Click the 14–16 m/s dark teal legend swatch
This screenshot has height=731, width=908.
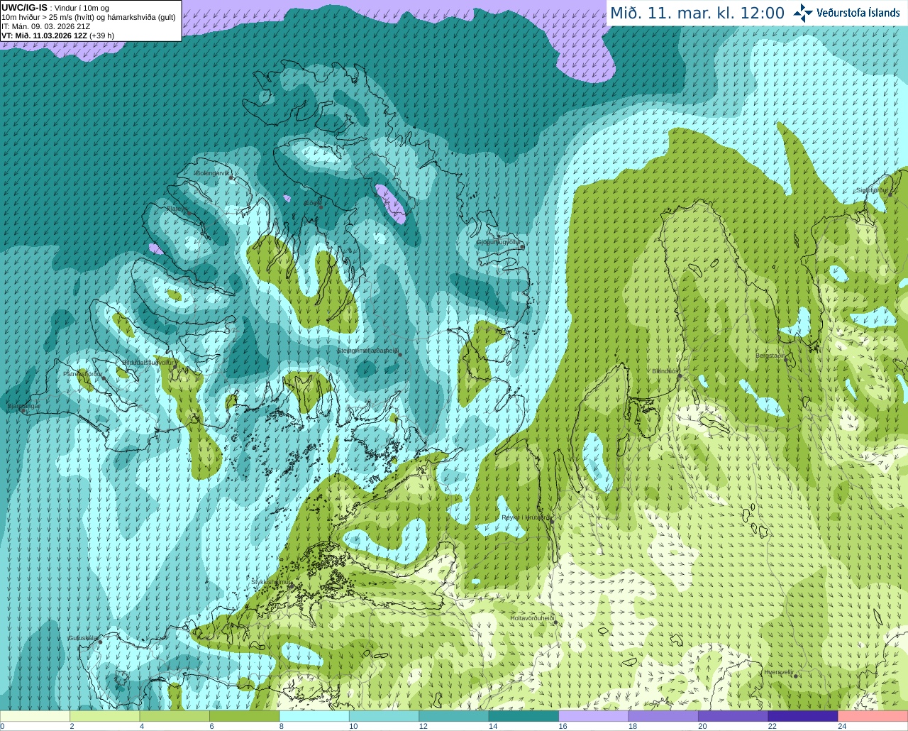pos(524,716)
